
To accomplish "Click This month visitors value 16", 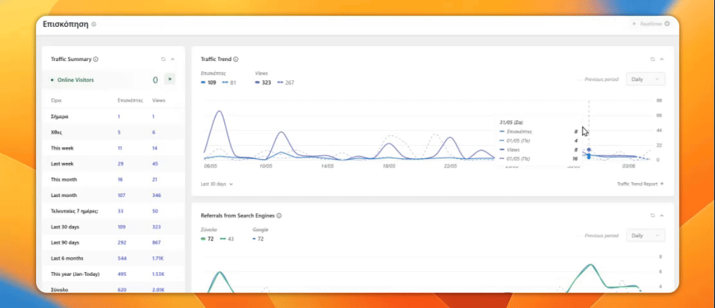I will (x=120, y=180).
